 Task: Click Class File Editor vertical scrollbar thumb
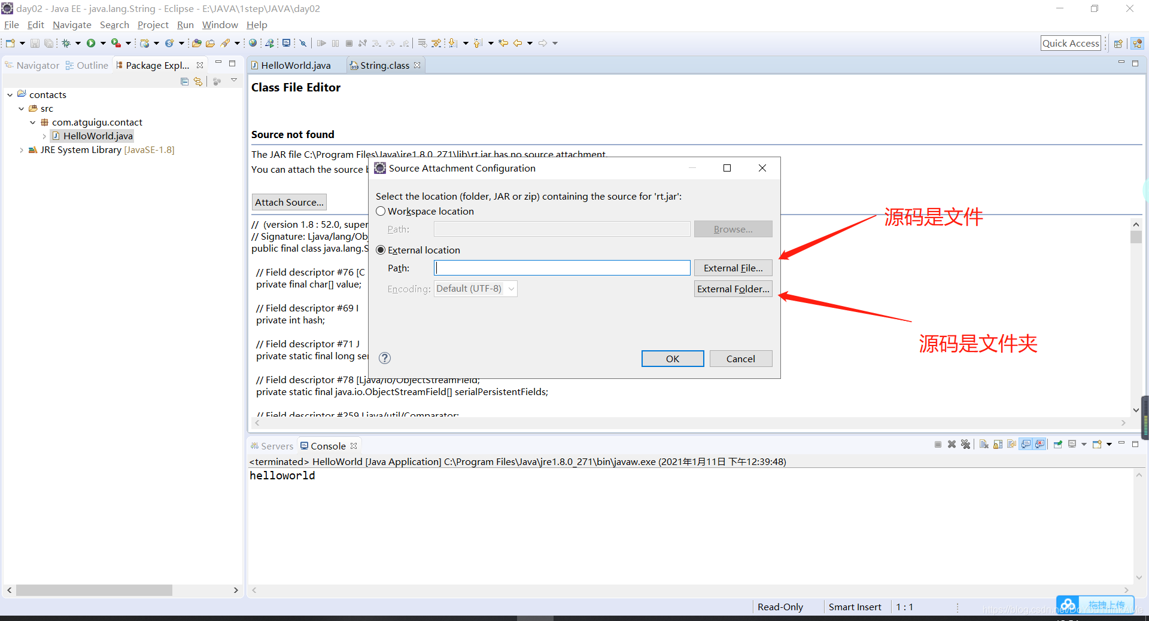(1136, 237)
